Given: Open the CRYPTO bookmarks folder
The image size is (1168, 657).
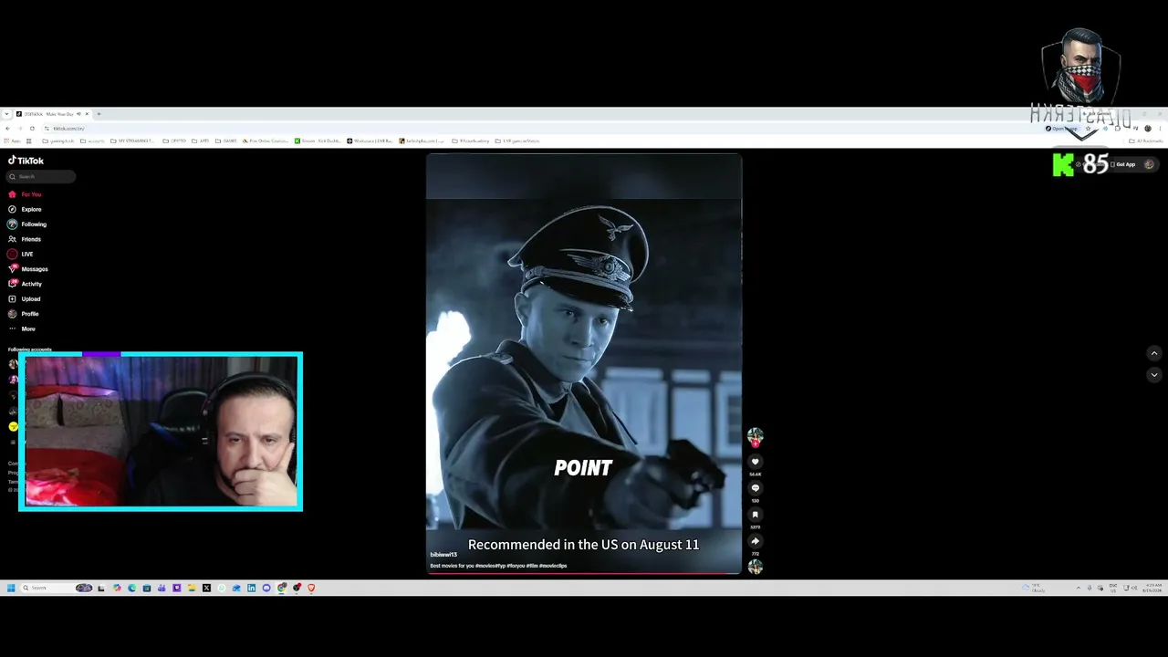Looking at the screenshot, I should tap(173, 141).
